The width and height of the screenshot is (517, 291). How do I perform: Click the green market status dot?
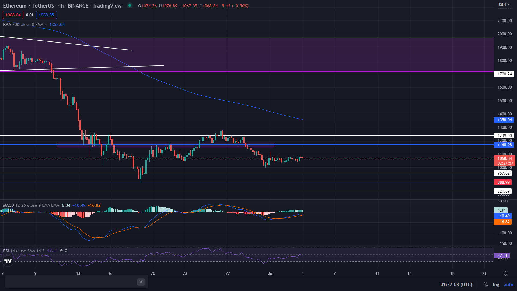tap(130, 5)
